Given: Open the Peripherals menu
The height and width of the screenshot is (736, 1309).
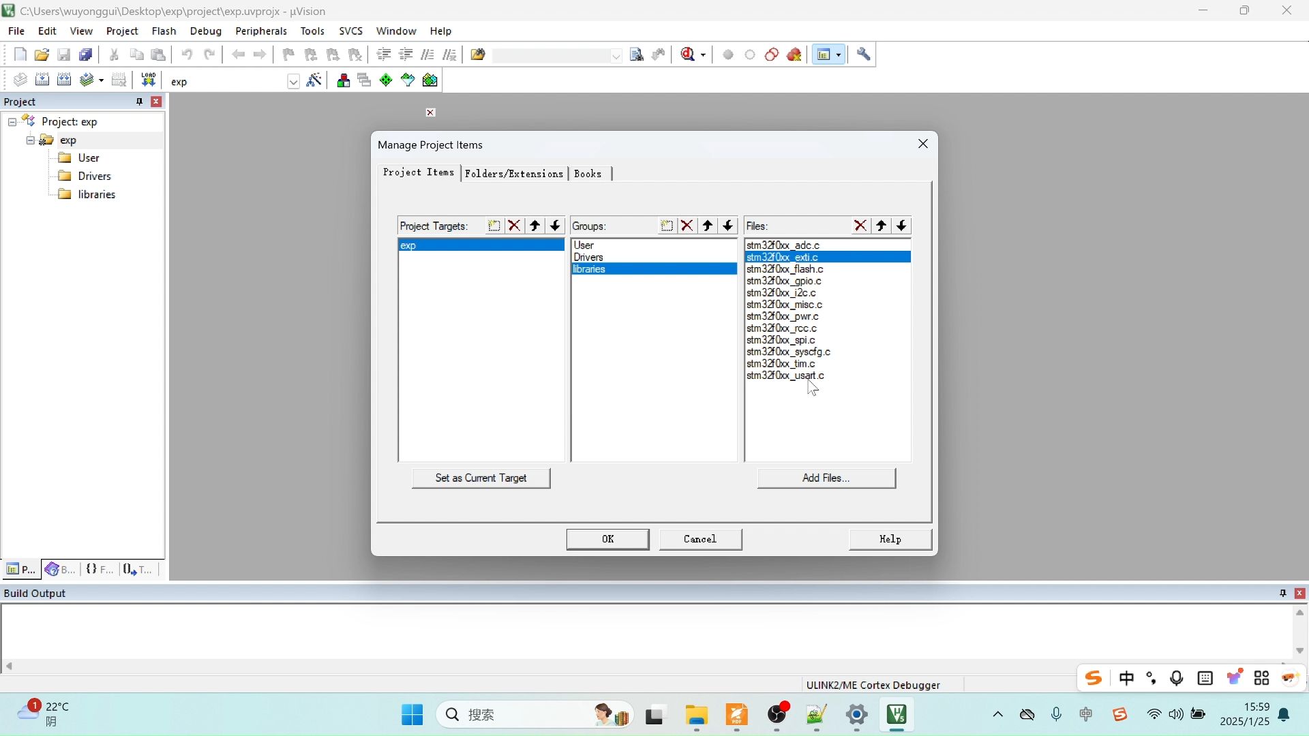Looking at the screenshot, I should (260, 31).
